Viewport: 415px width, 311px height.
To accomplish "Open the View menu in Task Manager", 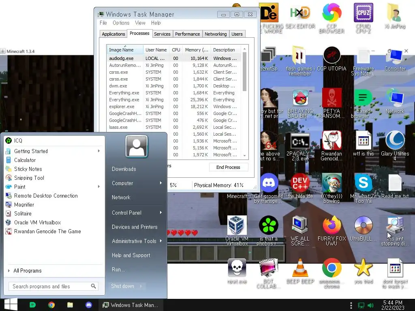I will point(140,23).
